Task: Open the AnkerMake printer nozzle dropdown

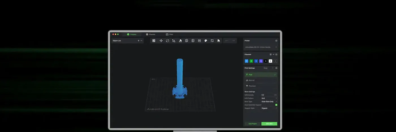Action: click(261, 47)
